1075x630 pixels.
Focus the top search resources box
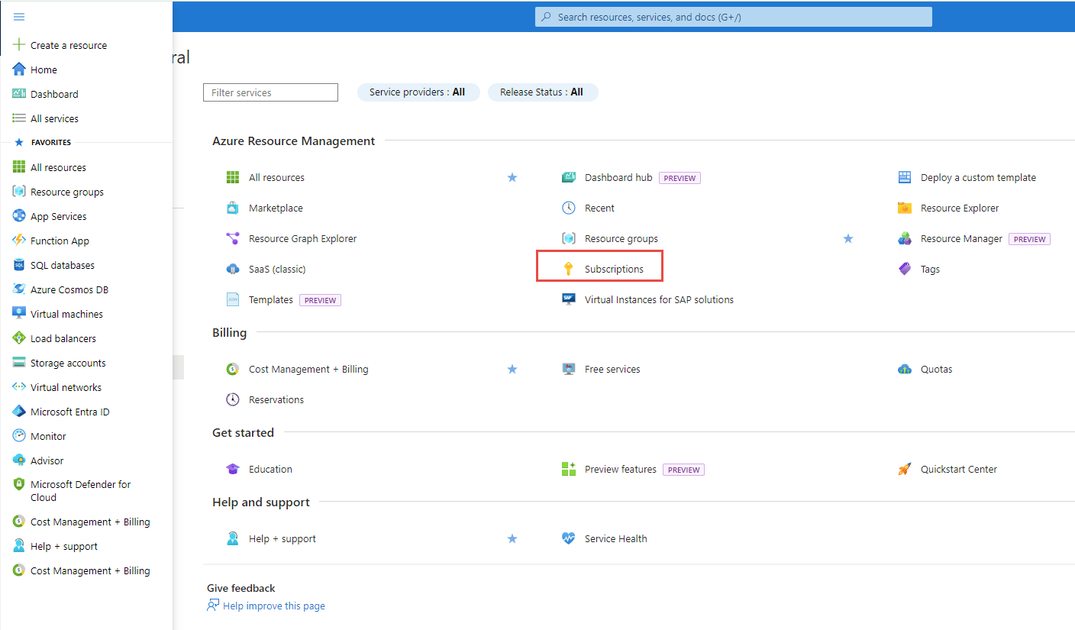point(734,17)
